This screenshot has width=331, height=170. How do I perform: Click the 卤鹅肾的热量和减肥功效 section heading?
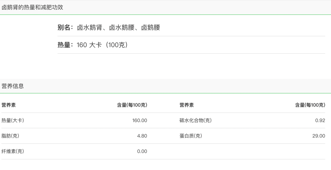click(32, 7)
